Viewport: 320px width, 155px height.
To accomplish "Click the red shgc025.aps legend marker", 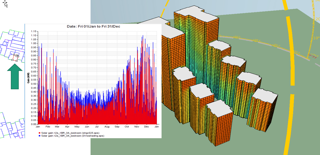I will click(x=40, y=133).
